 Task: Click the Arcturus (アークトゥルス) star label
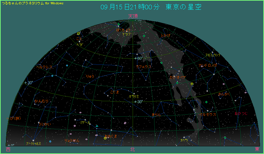coord(34,143)
